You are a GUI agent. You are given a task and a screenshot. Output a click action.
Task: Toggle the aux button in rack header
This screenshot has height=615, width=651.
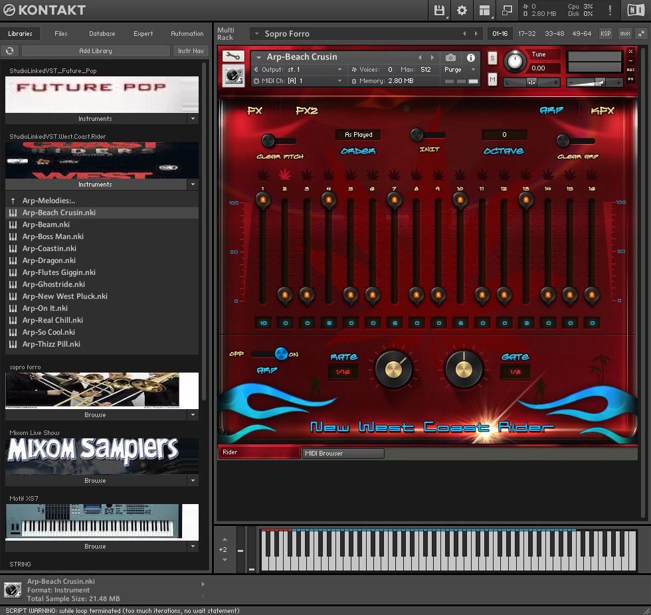tap(625, 34)
